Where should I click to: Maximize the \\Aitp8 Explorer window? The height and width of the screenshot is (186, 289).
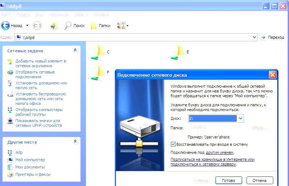point(274,6)
